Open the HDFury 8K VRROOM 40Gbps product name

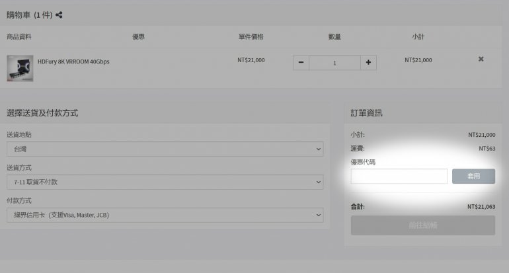tap(74, 61)
